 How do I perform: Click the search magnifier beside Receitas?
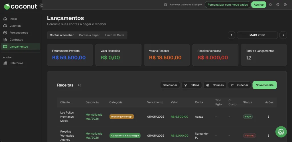tap(80, 85)
